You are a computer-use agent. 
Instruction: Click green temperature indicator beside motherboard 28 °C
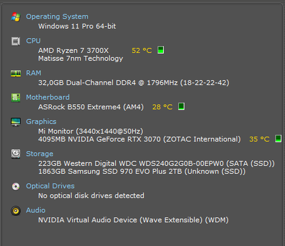pyautogui.click(x=181, y=106)
